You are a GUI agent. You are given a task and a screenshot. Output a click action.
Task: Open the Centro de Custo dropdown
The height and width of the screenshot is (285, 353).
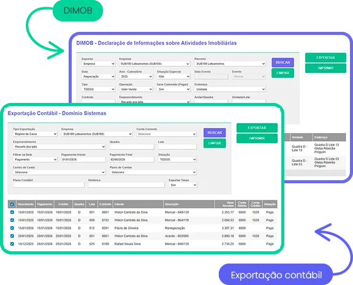[x=59, y=172]
